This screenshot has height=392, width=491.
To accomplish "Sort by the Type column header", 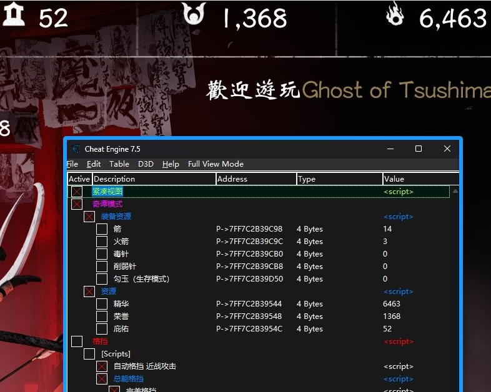I will pos(340,179).
